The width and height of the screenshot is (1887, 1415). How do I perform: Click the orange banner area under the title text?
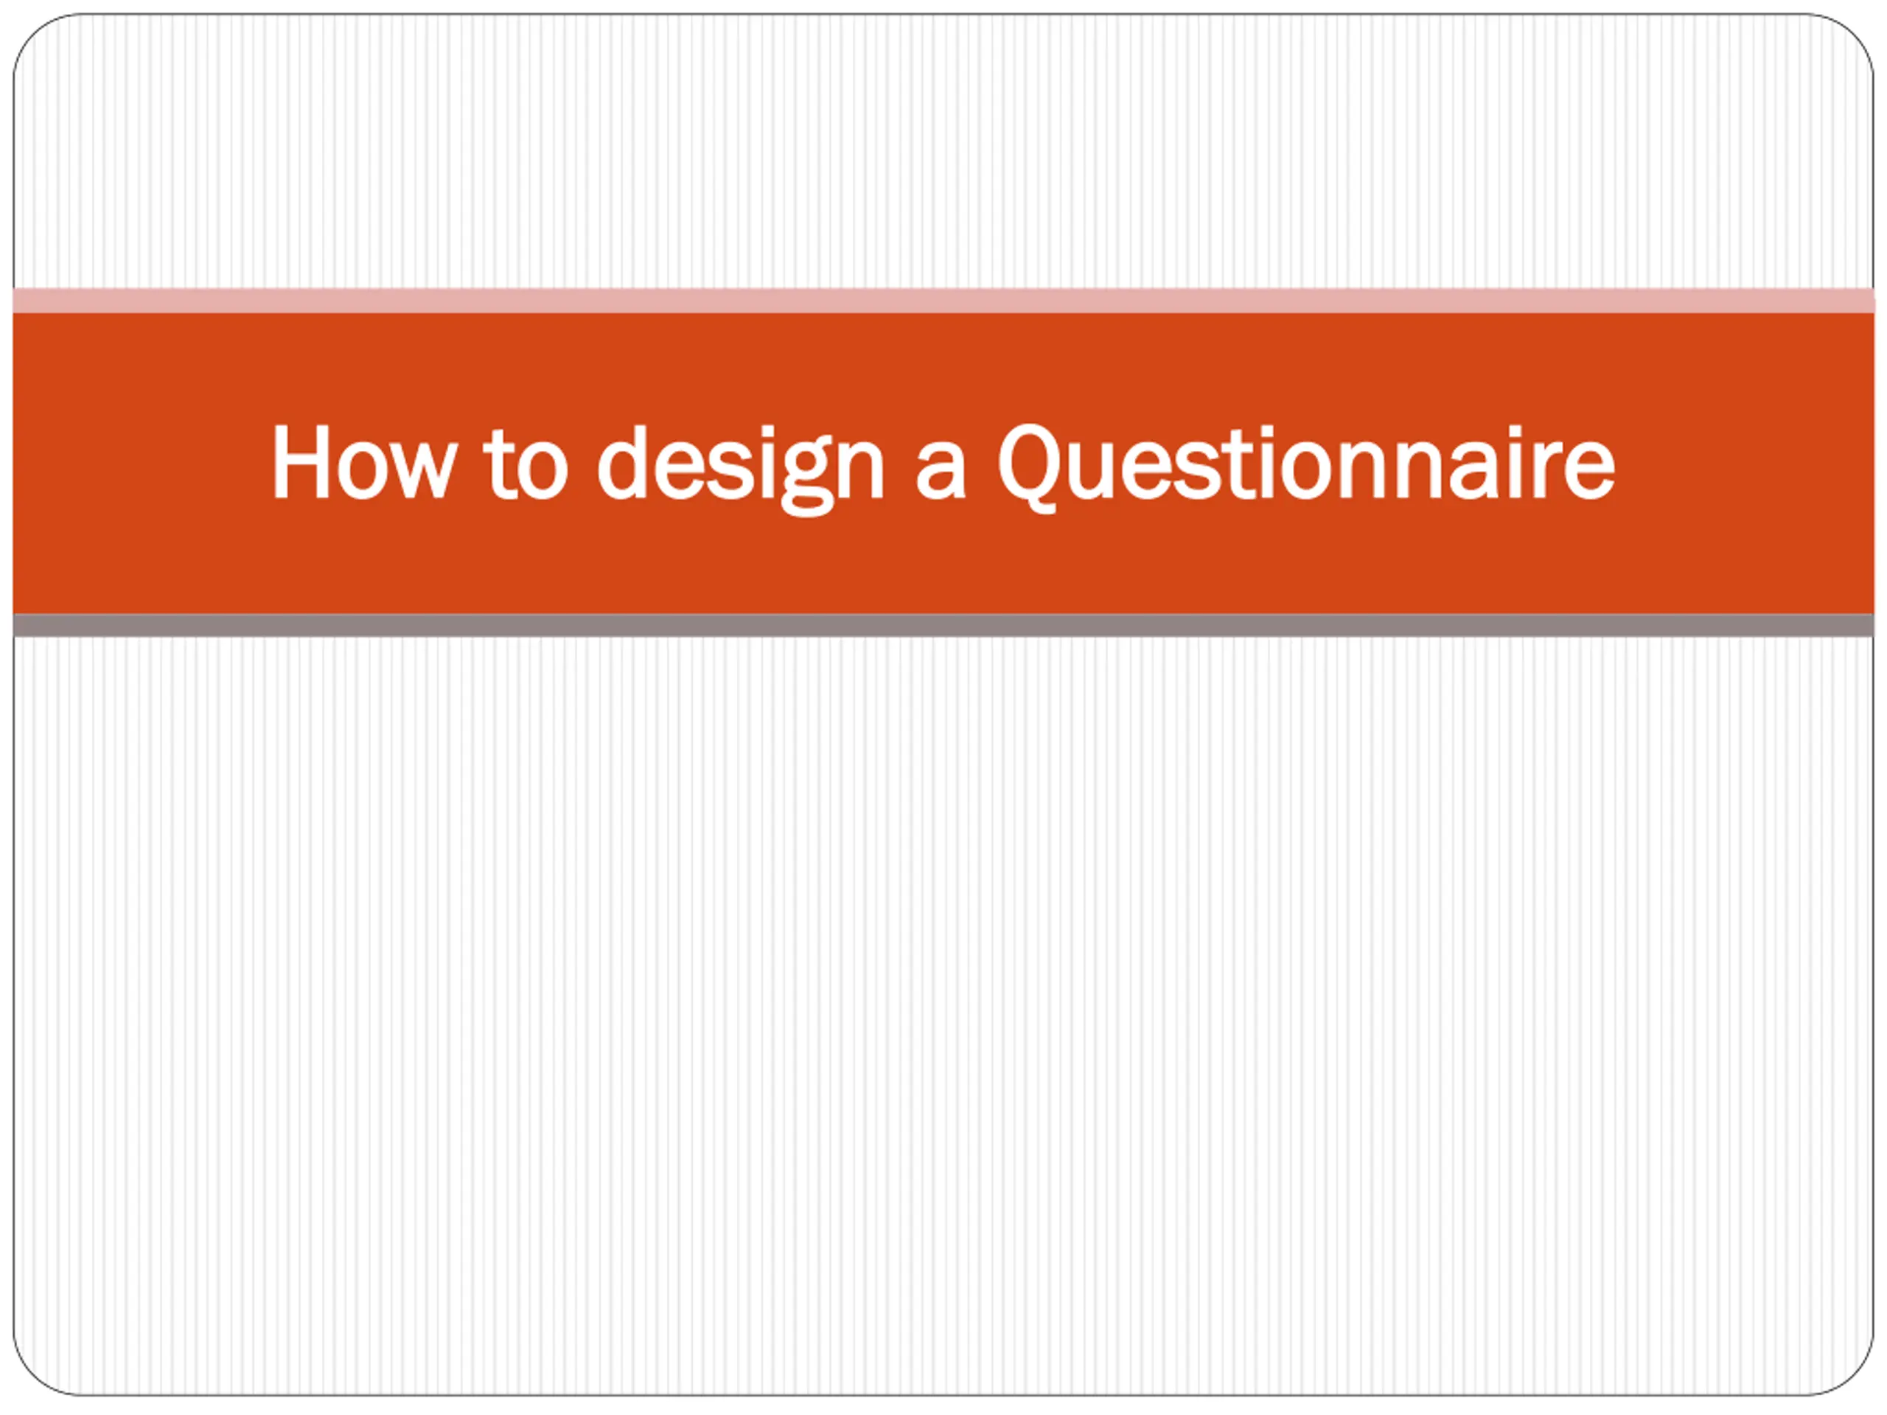943,567
